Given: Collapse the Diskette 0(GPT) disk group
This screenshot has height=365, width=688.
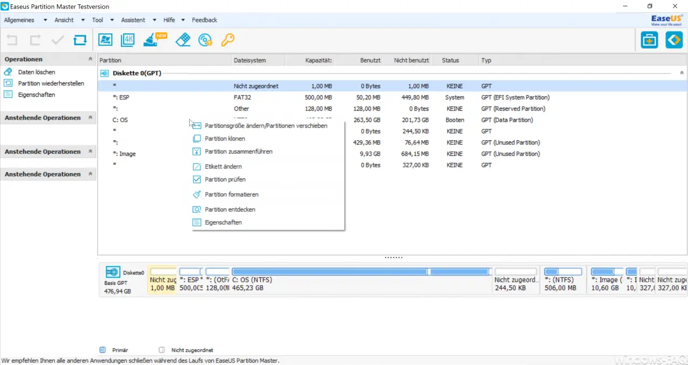Looking at the screenshot, I should tap(682, 73).
